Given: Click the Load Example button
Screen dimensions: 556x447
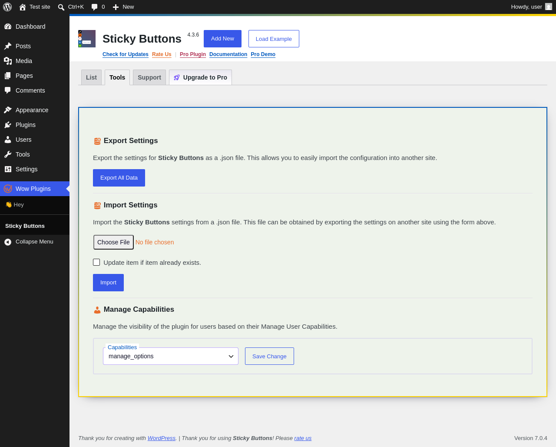Looking at the screenshot, I should (274, 39).
